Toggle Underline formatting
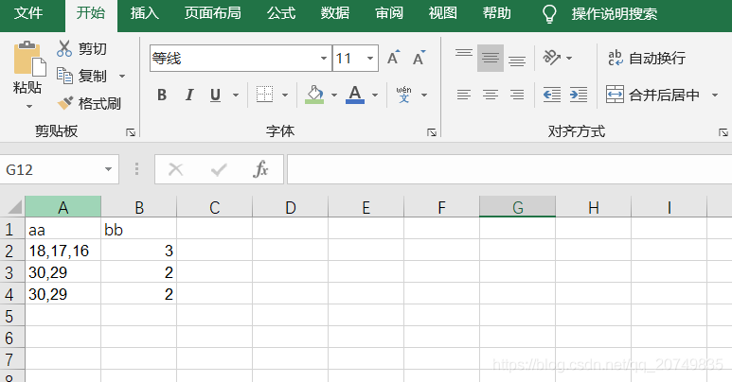Viewport: 732px width, 382px height. pyautogui.click(x=215, y=95)
